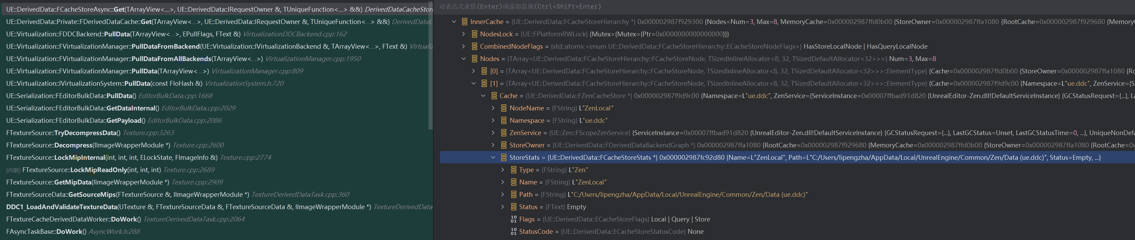Click the field icon beside StoreStats
This screenshot has width=1135, height=240.
point(503,157)
